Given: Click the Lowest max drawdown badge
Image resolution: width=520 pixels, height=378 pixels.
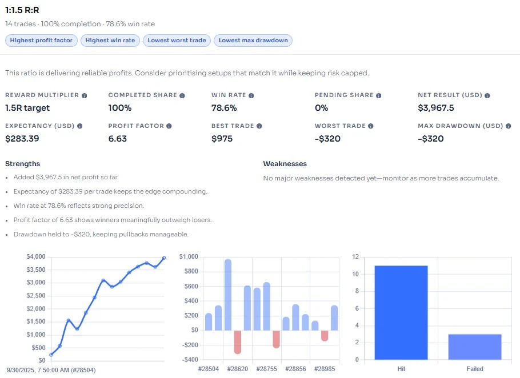Looking at the screenshot, I should coord(253,41).
